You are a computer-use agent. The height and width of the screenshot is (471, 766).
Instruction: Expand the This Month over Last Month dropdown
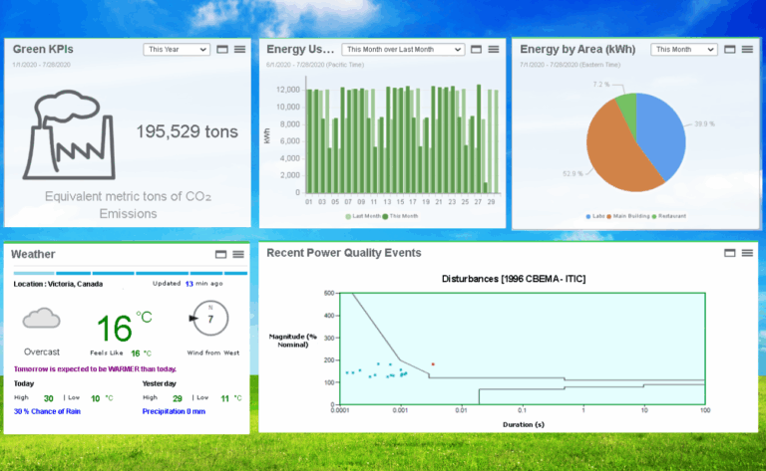coord(403,49)
